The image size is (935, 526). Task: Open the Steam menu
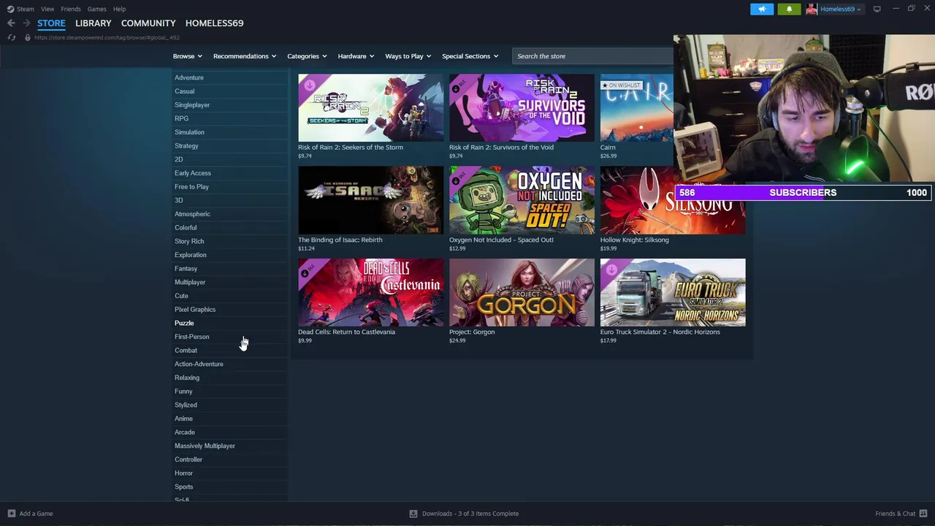(26, 9)
